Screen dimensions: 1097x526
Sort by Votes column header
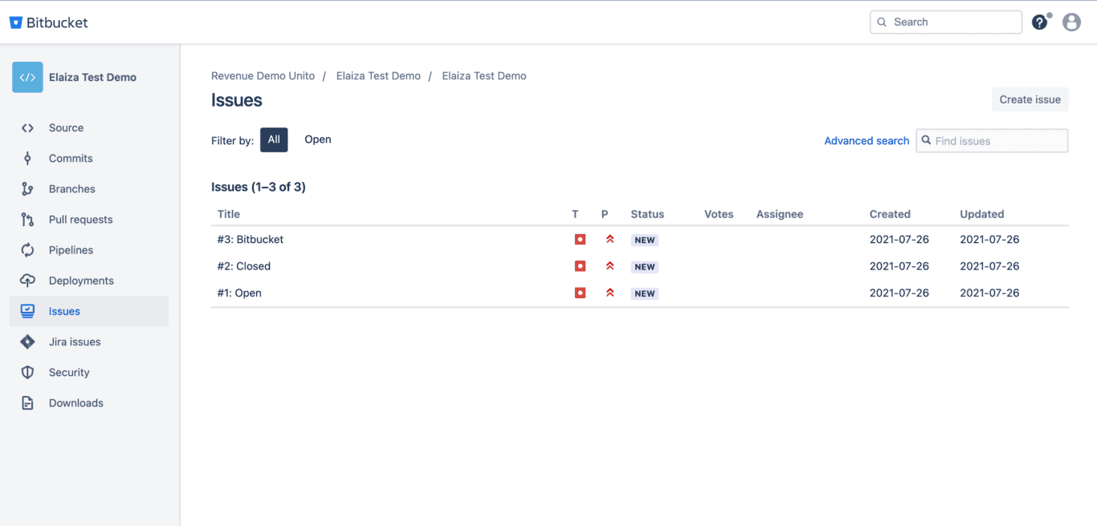[x=719, y=214]
